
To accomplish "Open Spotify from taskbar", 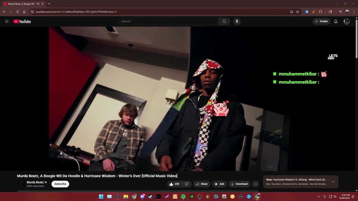I will click(x=183, y=197).
